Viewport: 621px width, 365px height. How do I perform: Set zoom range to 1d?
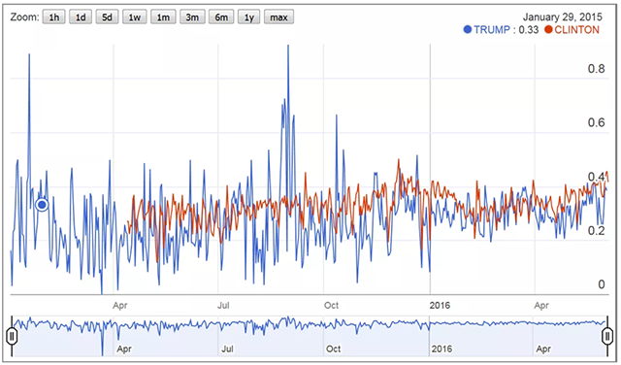click(x=81, y=17)
